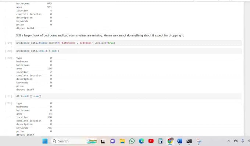Open Task View from the taskbar
The width and height of the screenshot is (250, 146).
[103, 141]
